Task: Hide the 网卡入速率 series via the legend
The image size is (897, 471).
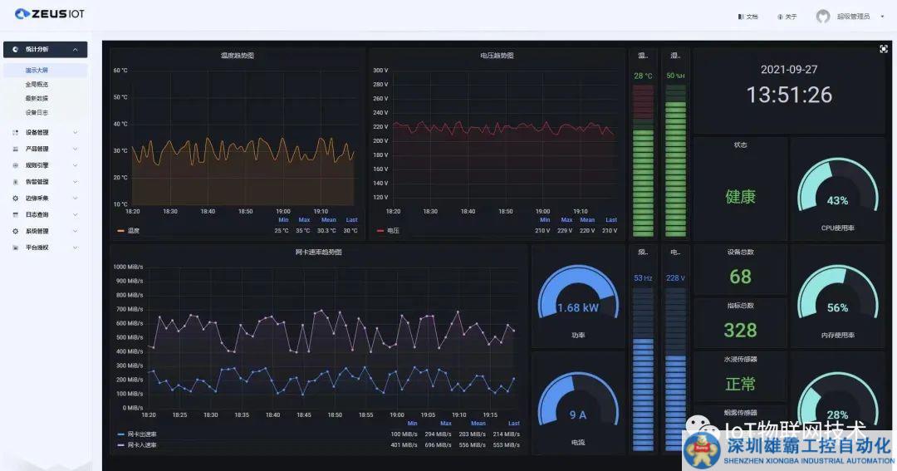Action: [x=141, y=445]
